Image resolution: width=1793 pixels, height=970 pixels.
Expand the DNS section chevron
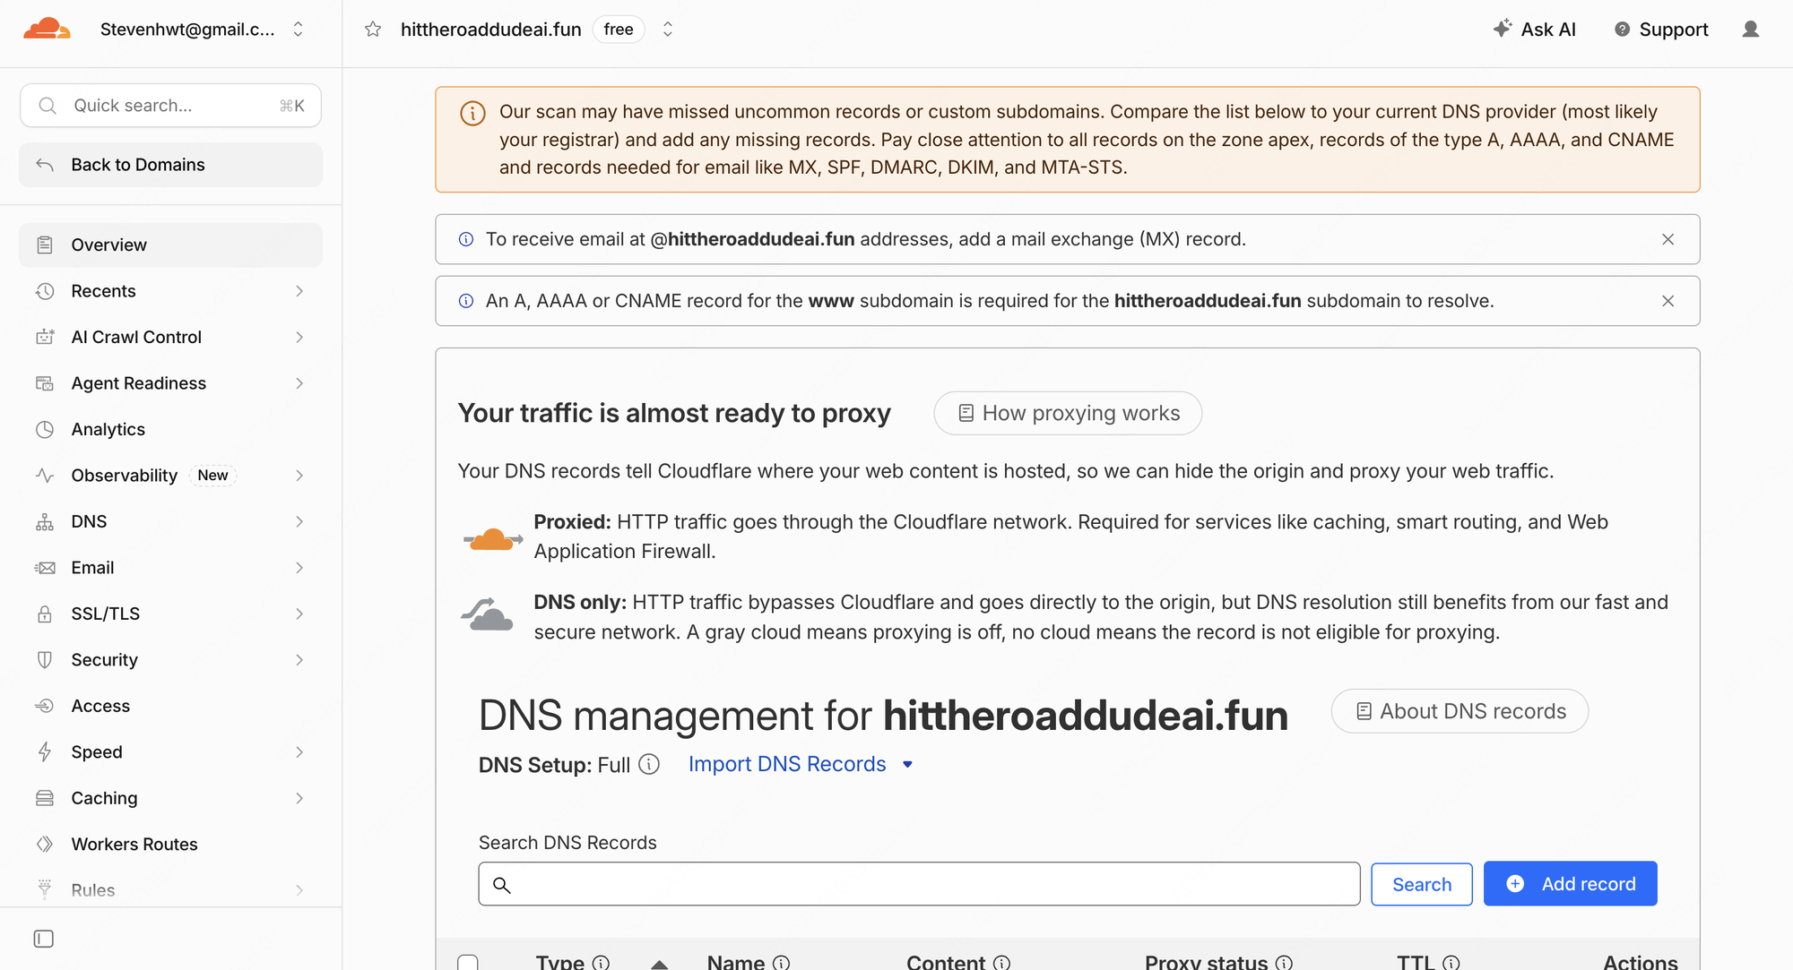point(299,521)
